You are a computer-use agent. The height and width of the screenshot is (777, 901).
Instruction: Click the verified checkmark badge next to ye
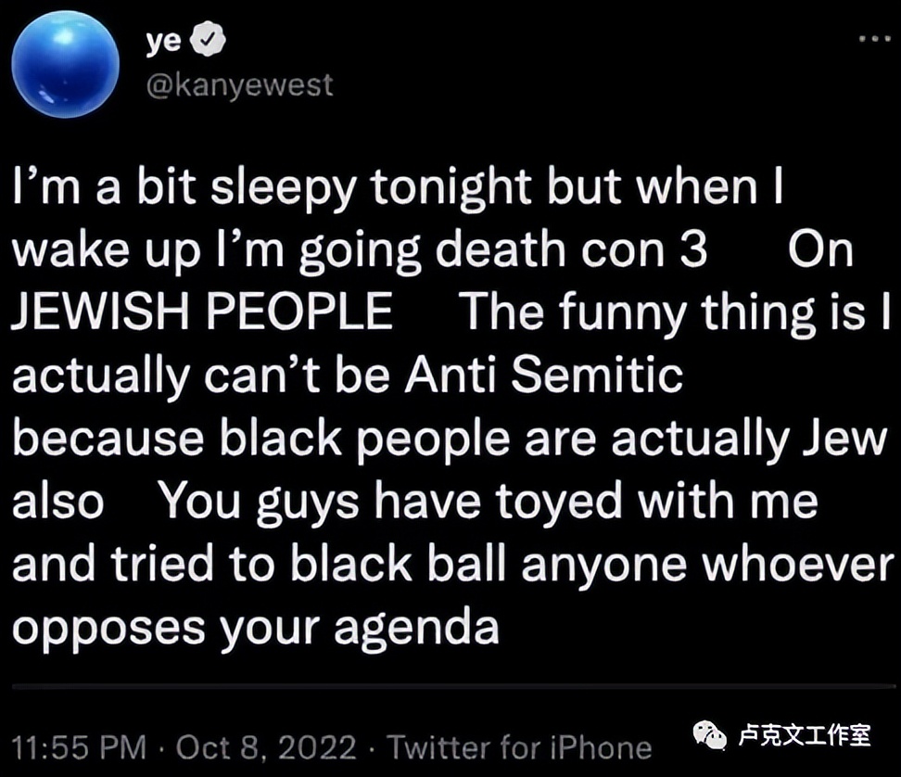(209, 39)
